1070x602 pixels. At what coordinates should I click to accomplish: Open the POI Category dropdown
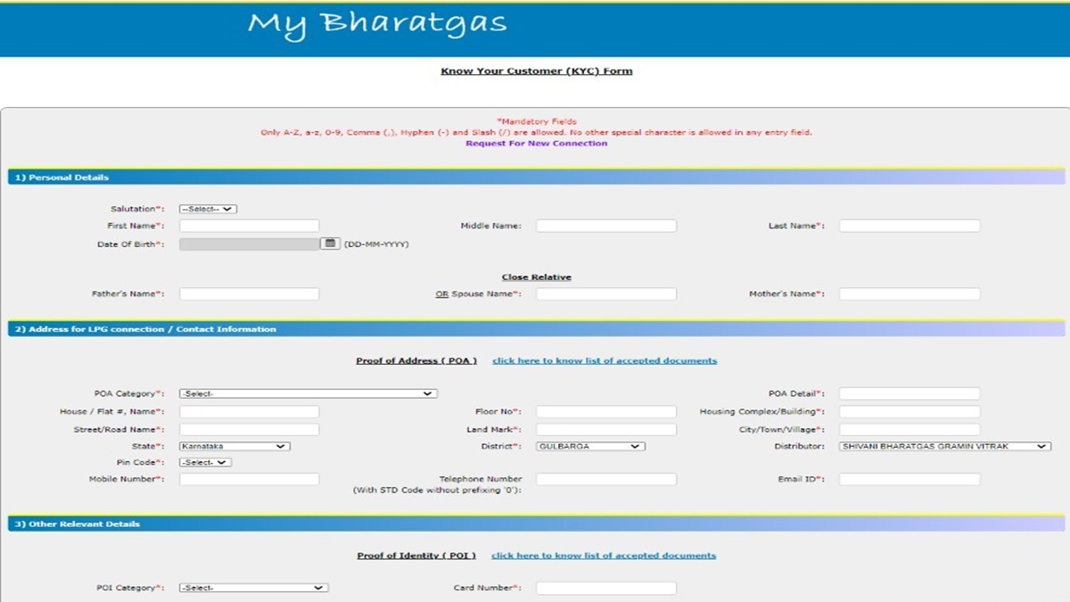253,588
